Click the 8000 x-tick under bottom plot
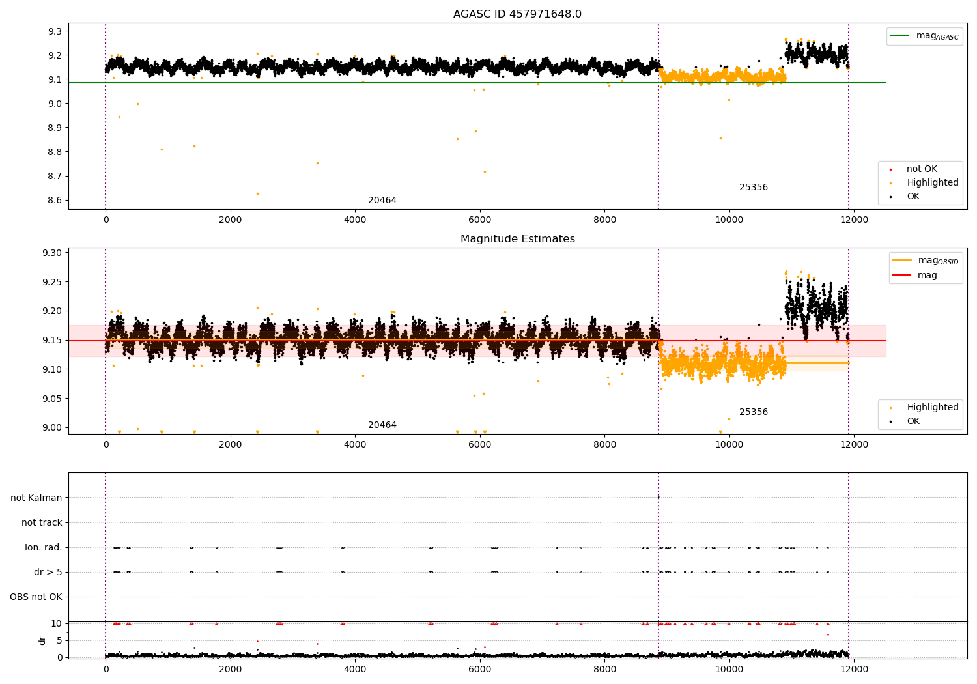Image resolution: width=977 pixels, height=684 pixels. pos(604,669)
